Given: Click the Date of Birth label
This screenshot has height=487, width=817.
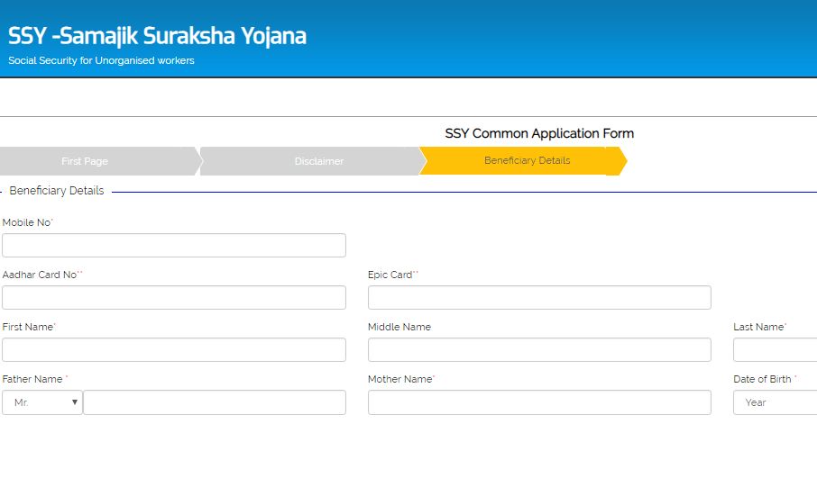Looking at the screenshot, I should pos(763,379).
